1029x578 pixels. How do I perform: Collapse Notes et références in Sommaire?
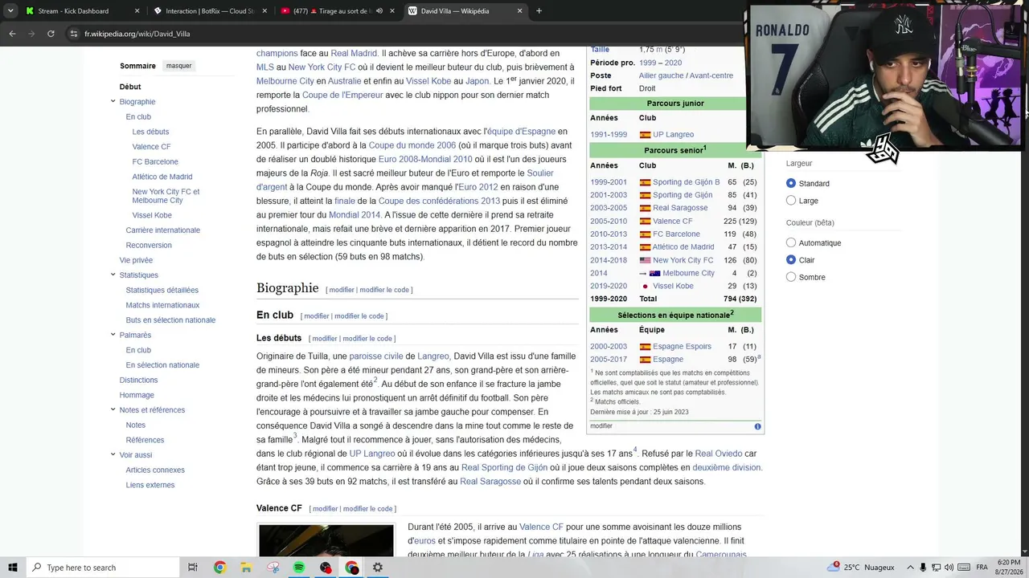click(x=113, y=409)
